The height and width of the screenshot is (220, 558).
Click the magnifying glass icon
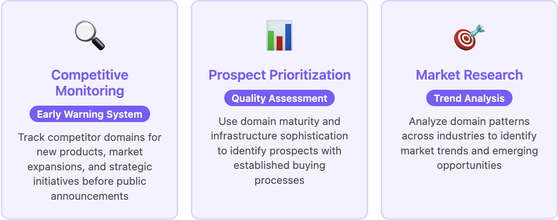click(90, 35)
